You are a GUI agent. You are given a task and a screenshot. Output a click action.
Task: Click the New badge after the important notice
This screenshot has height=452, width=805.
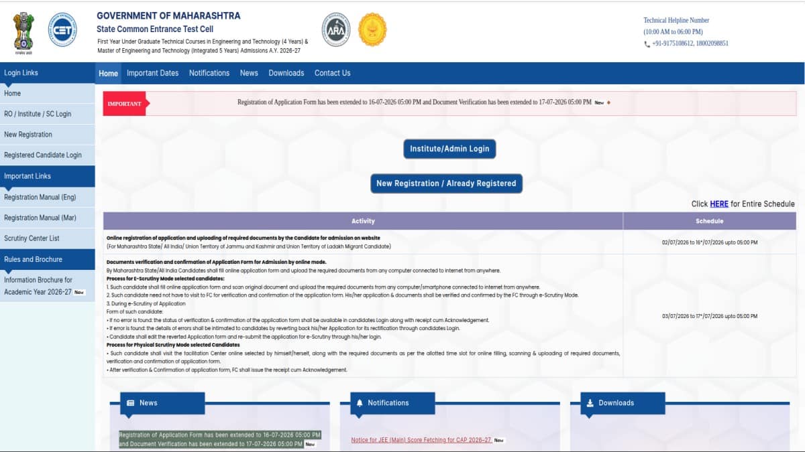pyautogui.click(x=599, y=103)
